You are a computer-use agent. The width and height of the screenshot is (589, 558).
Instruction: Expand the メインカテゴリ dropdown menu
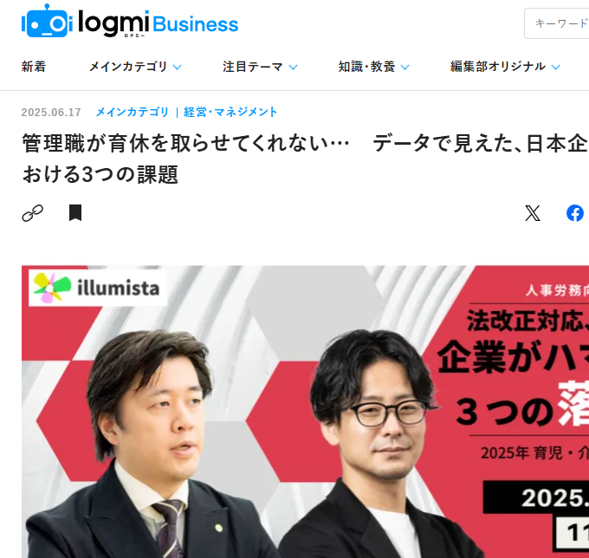[x=135, y=67]
